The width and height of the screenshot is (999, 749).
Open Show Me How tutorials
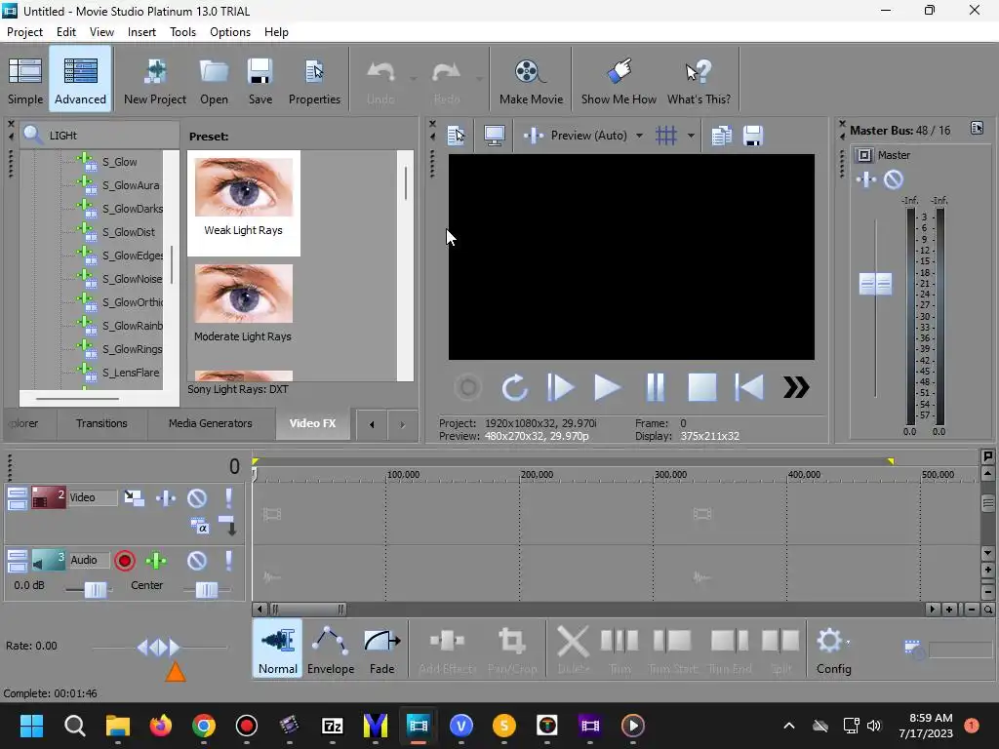(618, 80)
